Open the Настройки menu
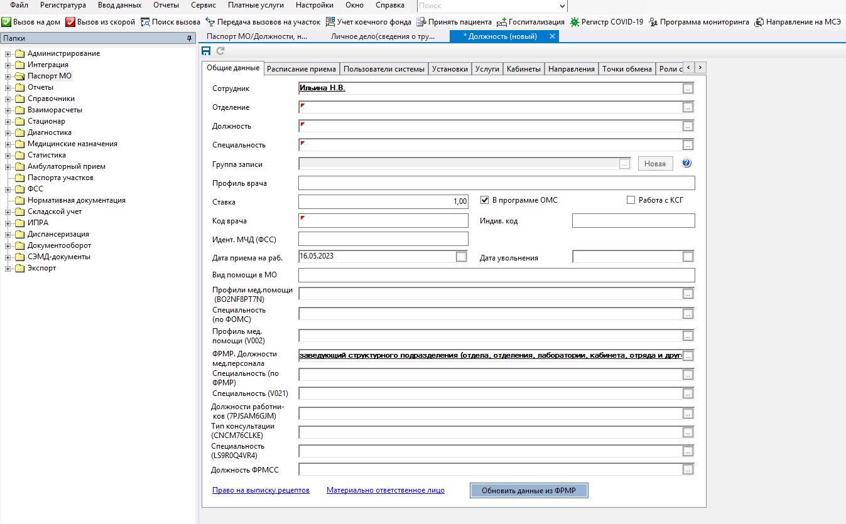846x524 pixels. pyautogui.click(x=314, y=5)
